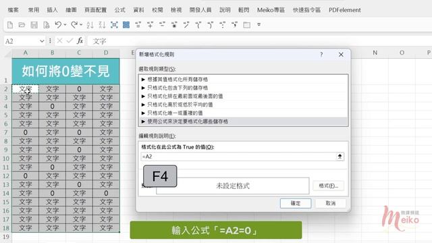Click the blue grid icon in toolbar
432x243 pixels.
click(x=126, y=25)
